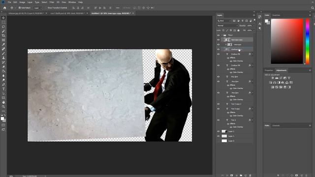Viewport: 315px width, 177px height.
Task: Select the Rectangular Marquee tool
Action: pos(3,22)
